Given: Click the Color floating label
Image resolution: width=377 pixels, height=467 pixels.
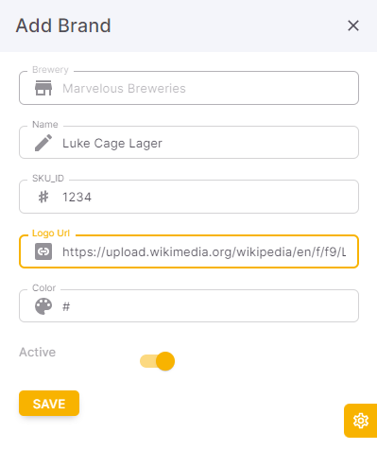Looking at the screenshot, I should (x=43, y=287).
